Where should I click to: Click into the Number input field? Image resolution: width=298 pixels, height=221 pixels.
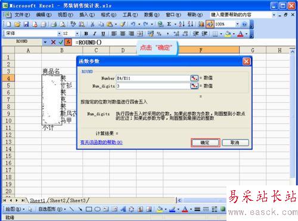coord(153,78)
